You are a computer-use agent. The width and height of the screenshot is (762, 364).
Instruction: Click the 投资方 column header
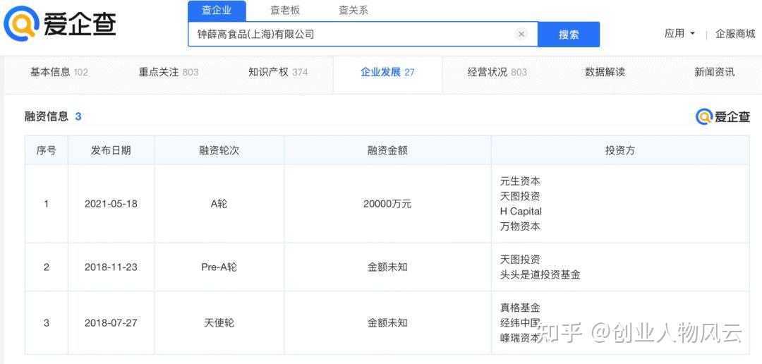click(x=619, y=150)
